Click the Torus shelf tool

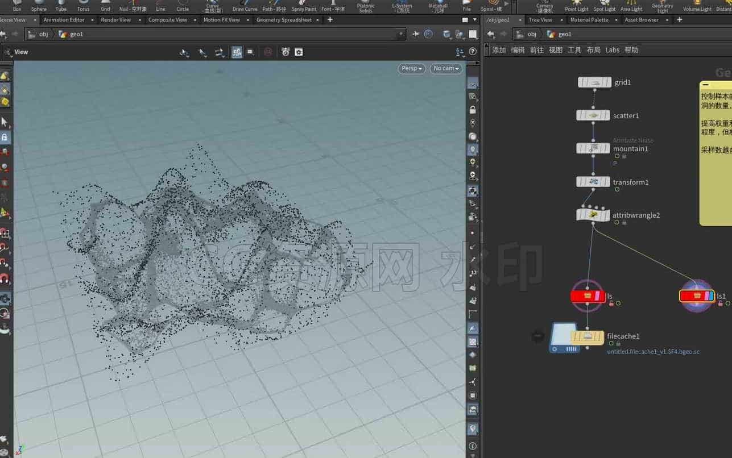[x=83, y=6]
